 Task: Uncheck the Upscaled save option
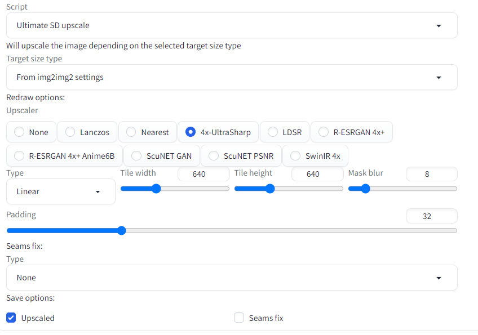pyautogui.click(x=11, y=318)
